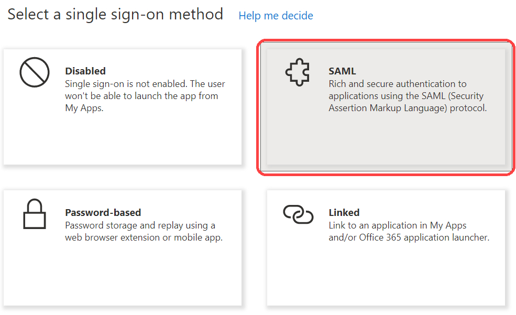
Task: Click the Disabled prohibited circle icon
Action: coord(35,72)
